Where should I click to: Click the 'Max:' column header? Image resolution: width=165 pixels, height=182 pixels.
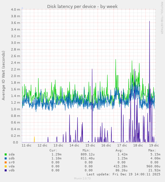152,150
